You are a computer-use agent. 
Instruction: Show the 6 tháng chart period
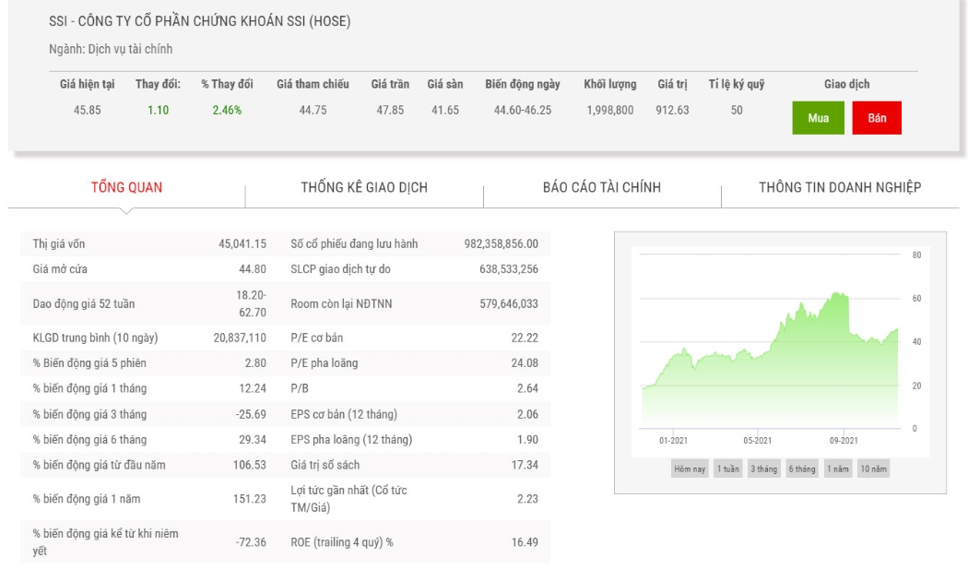pos(802,468)
